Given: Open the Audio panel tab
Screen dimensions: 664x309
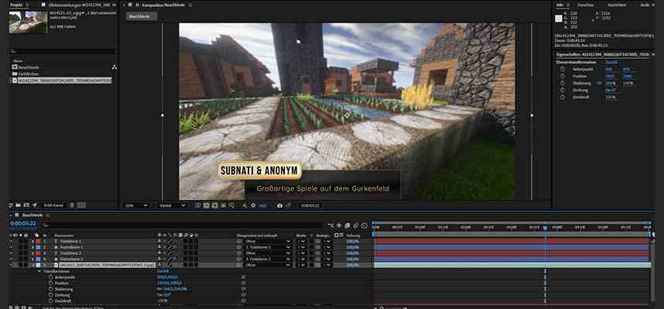Looking at the screenshot, I should click(x=645, y=5).
